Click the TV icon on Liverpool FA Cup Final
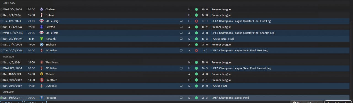353x103 pixels. pos(181,86)
